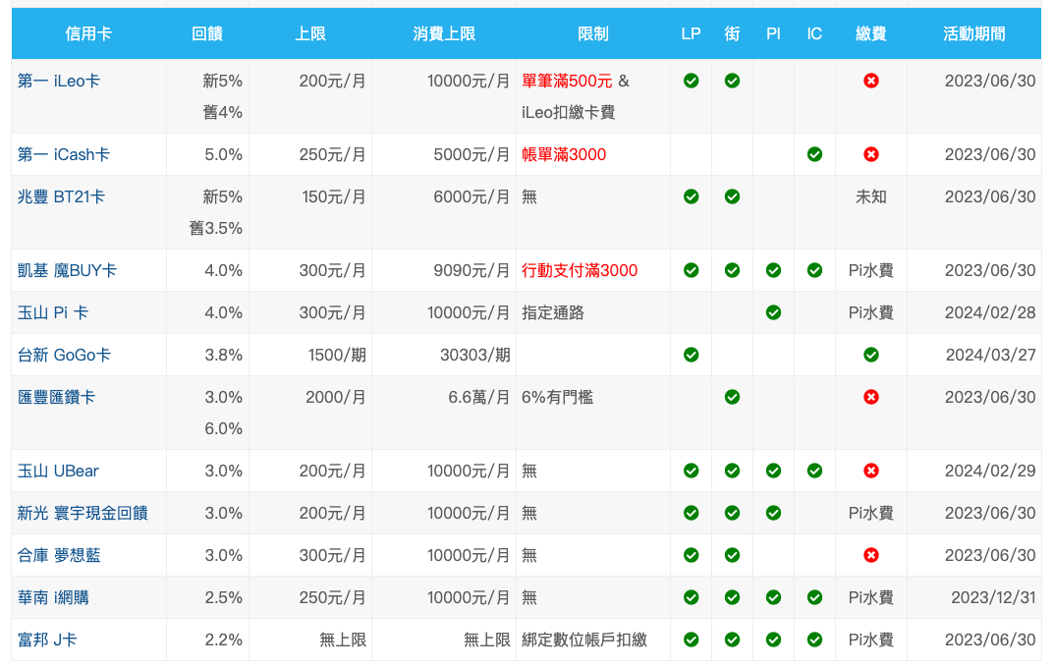The image size is (1054, 668).
Task: Click the 消費上限 column header
Action: coord(444,34)
